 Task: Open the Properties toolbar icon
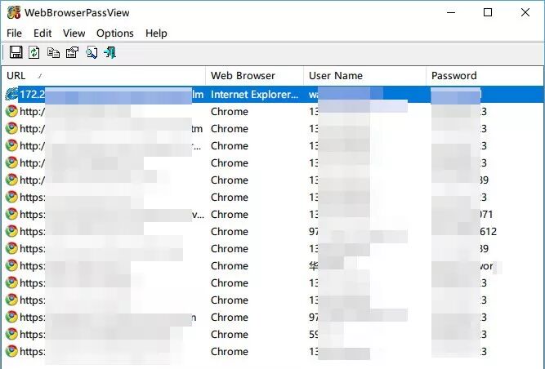click(72, 52)
